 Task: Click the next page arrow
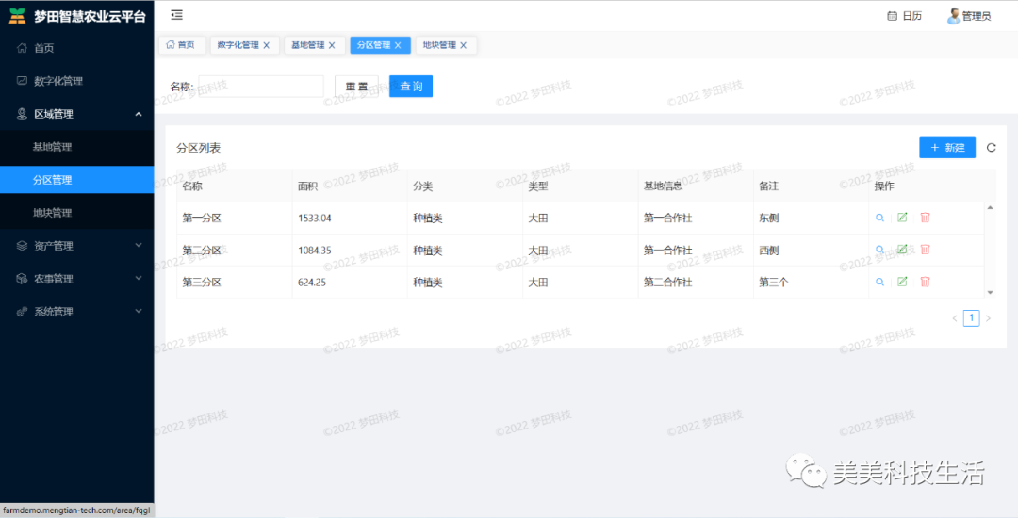(988, 318)
